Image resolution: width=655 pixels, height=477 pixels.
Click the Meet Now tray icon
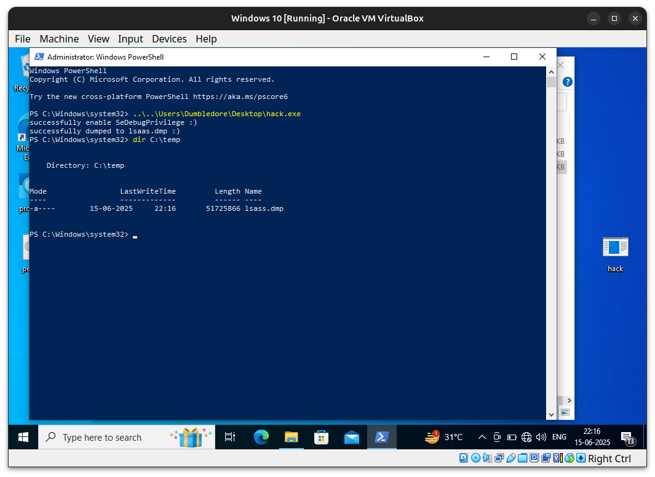click(x=497, y=437)
